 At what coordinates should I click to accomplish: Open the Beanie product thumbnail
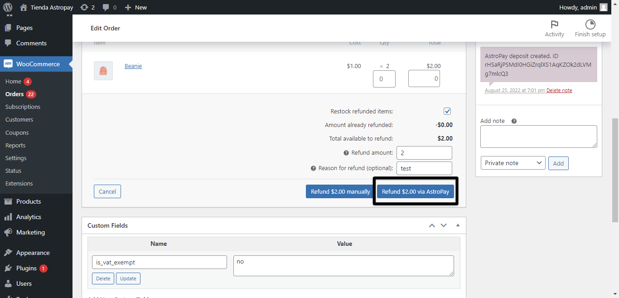[103, 71]
